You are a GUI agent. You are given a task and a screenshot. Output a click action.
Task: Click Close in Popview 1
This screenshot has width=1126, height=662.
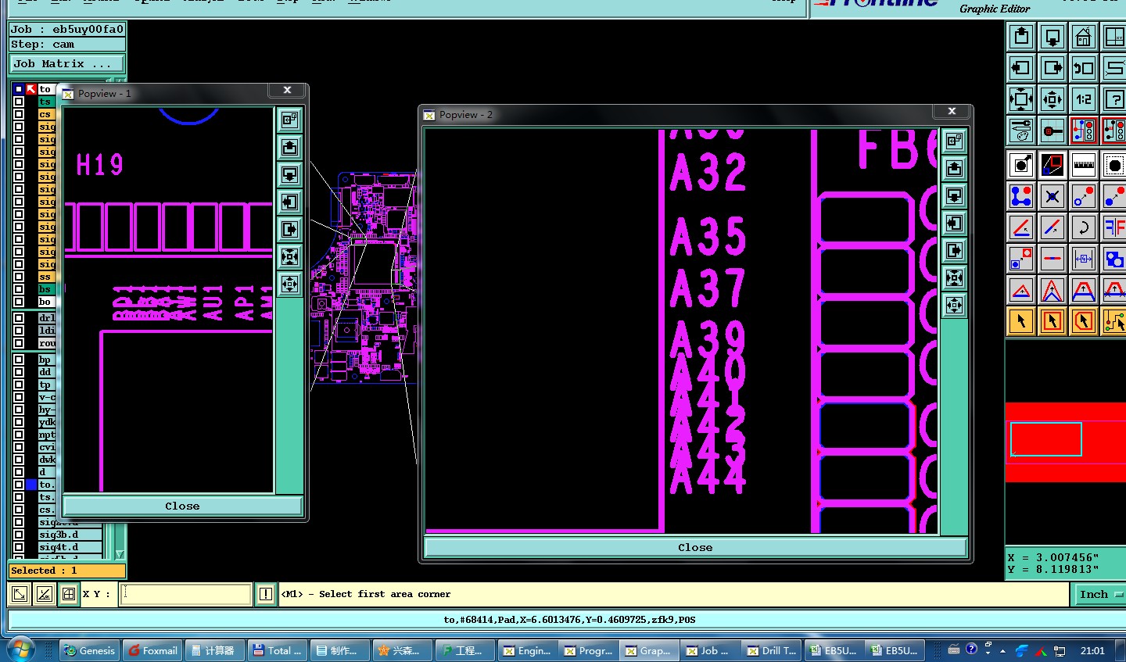(x=182, y=506)
